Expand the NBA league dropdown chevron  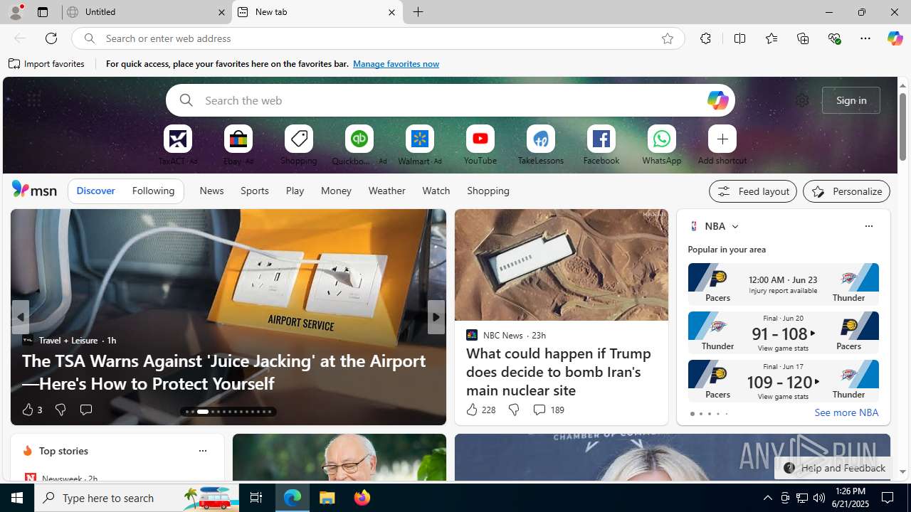tap(735, 226)
